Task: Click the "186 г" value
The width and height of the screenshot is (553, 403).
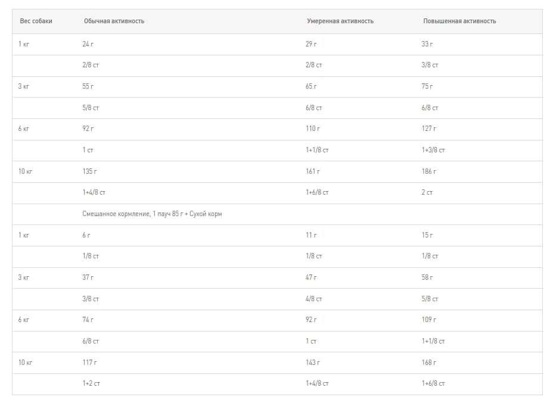Action: 429,171
